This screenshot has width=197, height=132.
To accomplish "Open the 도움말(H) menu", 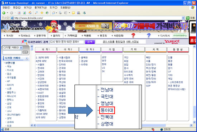I will click(x=66, y=8).
